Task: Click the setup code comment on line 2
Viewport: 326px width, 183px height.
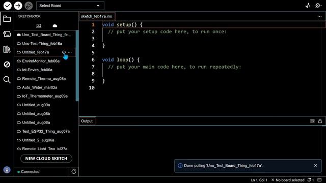Action: [x=168, y=32]
